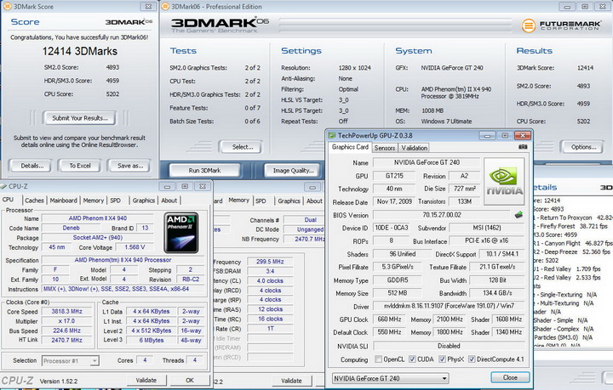The height and width of the screenshot is (390, 613).
Task: Open the Memory tab in front CPU-Z
Action: click(x=94, y=201)
